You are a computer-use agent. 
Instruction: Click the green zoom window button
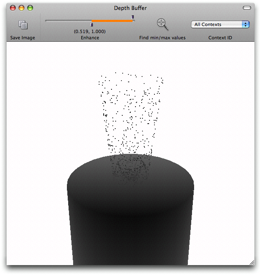click(30, 8)
